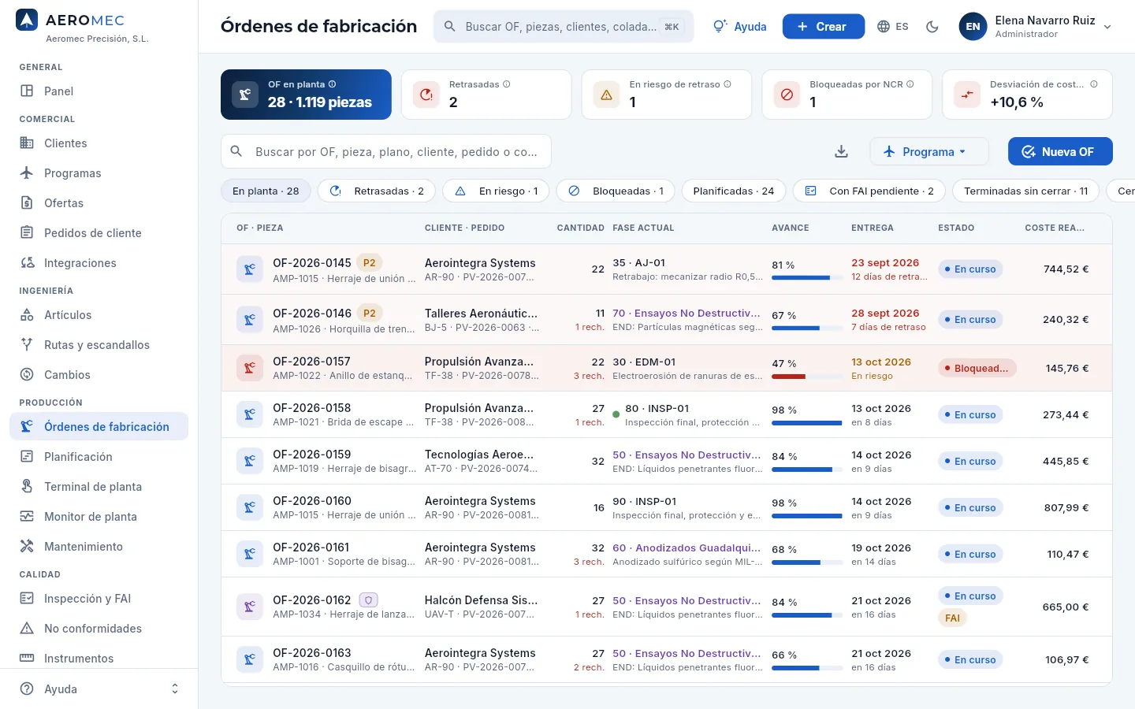Click the FAI tag on OF-2026-0162
Viewport: 1135px width, 709px height.
tap(952, 618)
